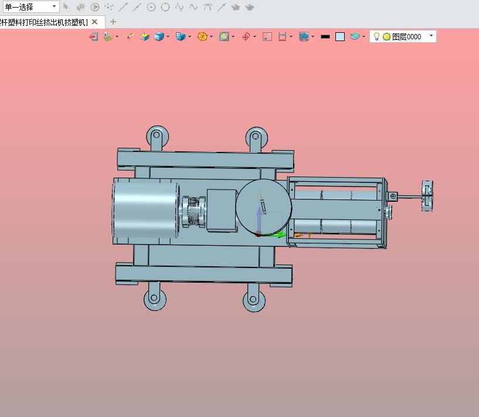Click the yellow circle layer status icon

pyautogui.click(x=387, y=37)
